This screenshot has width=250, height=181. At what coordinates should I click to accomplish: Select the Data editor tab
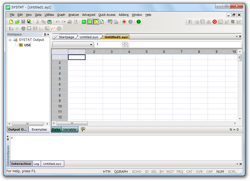[x=56, y=129]
